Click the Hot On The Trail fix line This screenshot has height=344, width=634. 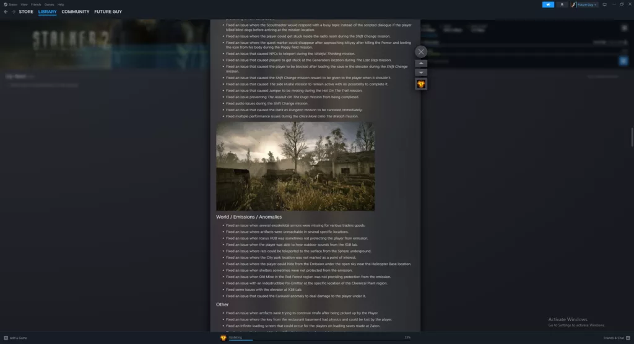click(x=294, y=91)
